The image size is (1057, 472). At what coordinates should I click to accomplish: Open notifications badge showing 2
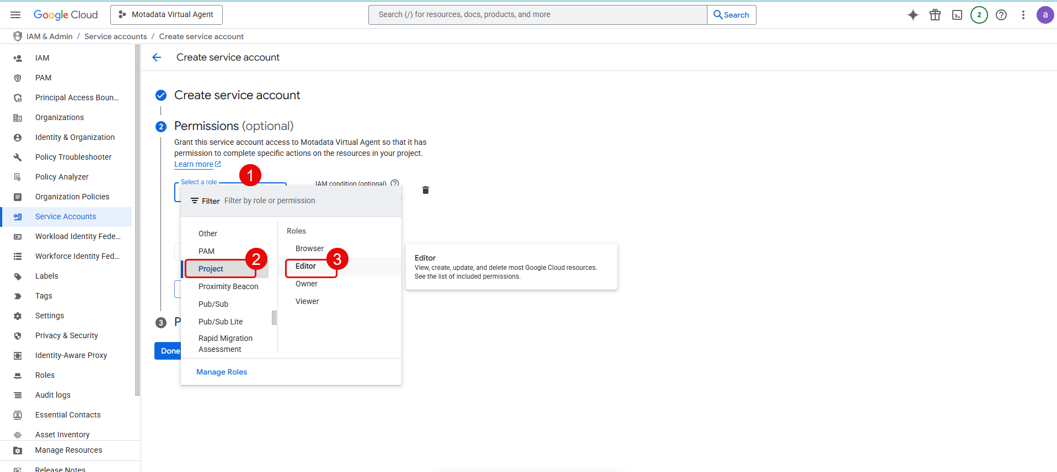coord(979,15)
